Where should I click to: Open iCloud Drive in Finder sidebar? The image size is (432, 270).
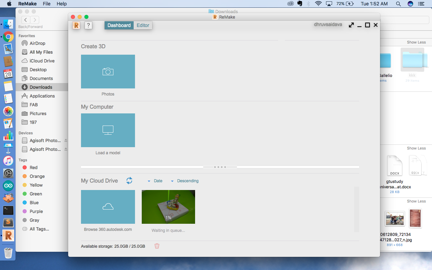(42, 61)
